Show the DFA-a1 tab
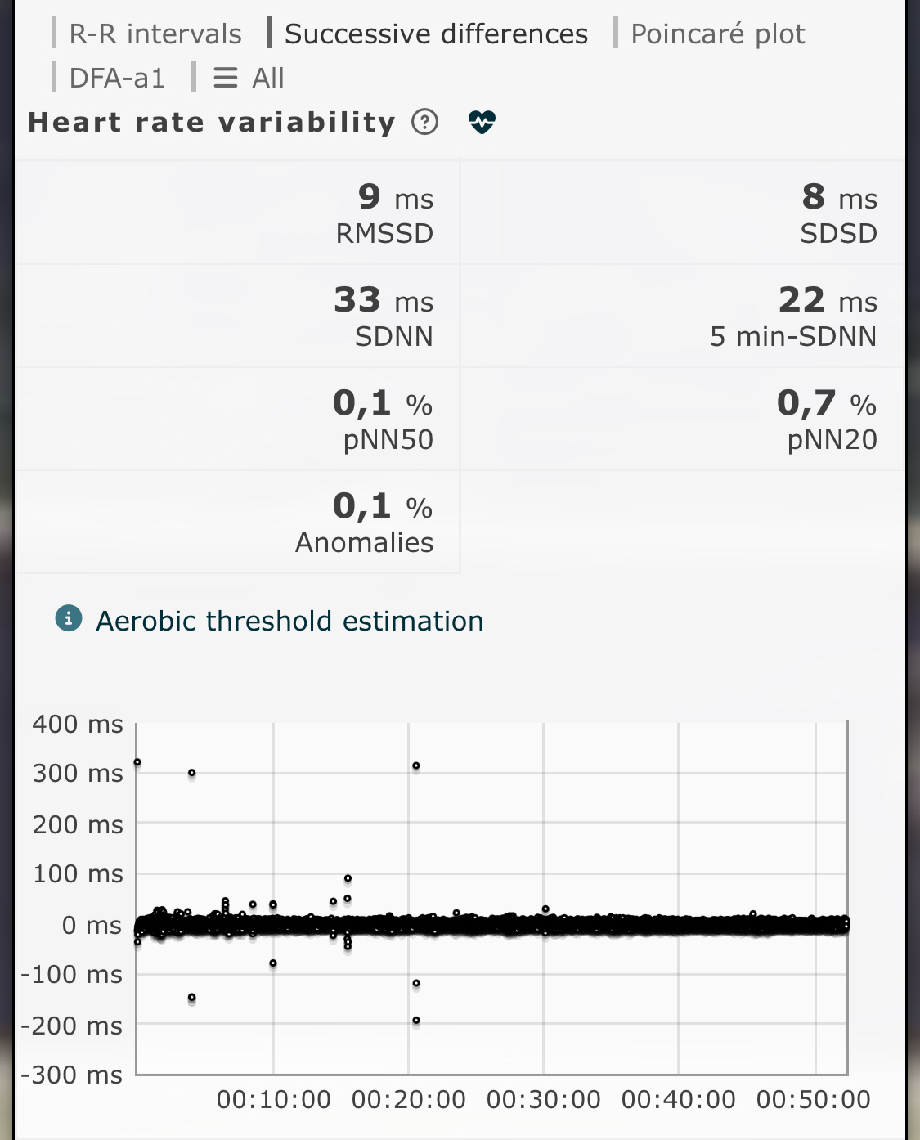920x1140 pixels. [117, 78]
